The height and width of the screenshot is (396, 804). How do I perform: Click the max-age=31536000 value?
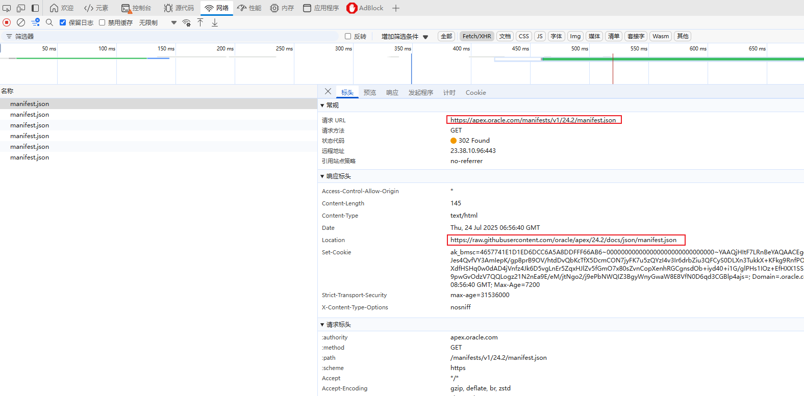(480, 295)
